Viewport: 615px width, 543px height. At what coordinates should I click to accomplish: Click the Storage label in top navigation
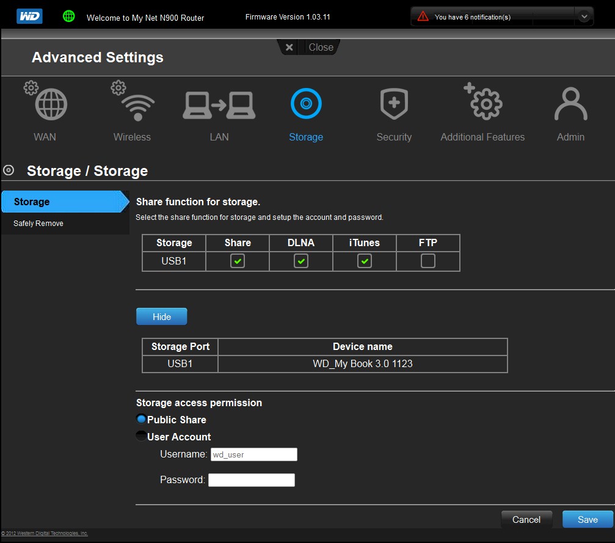(x=306, y=137)
